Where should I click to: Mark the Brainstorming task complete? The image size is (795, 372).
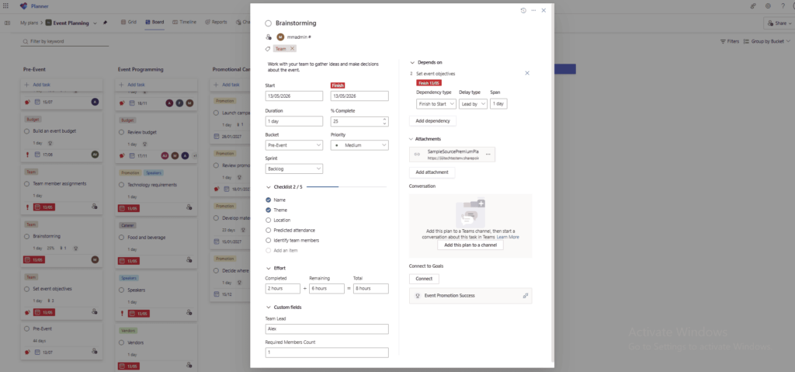pyautogui.click(x=268, y=23)
